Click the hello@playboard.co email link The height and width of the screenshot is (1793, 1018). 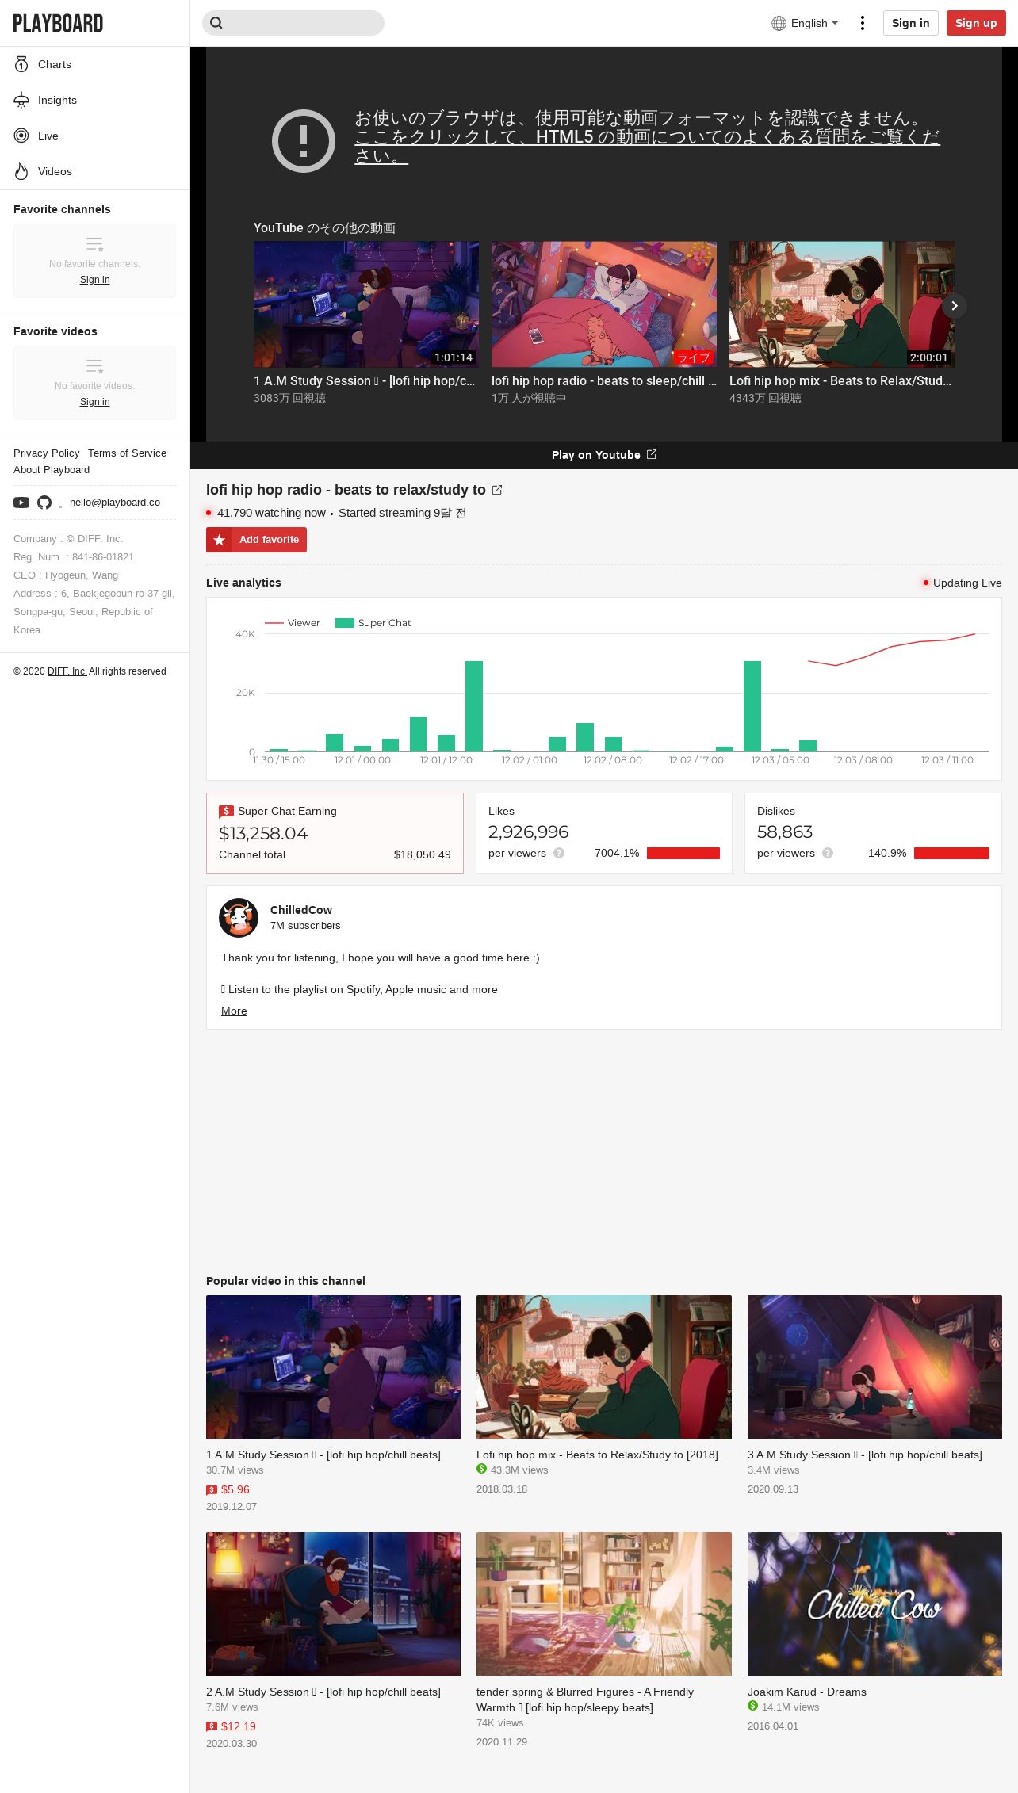pyautogui.click(x=115, y=503)
